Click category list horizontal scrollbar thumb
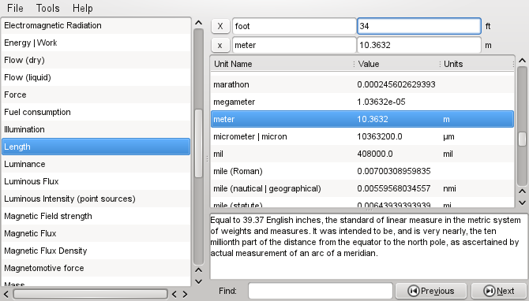This screenshot has height=301, width=529. (x=91, y=294)
